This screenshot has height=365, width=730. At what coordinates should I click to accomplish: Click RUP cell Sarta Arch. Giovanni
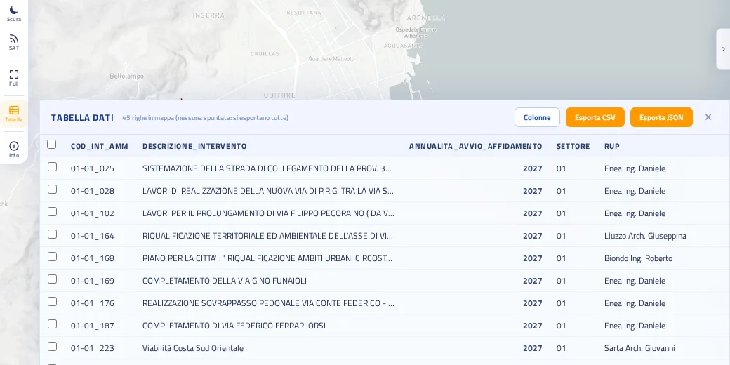639,348
